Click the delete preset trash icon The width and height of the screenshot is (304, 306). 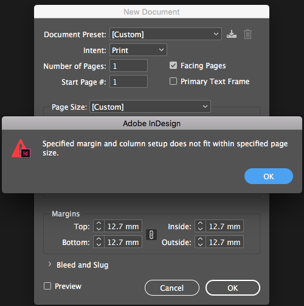(247, 34)
